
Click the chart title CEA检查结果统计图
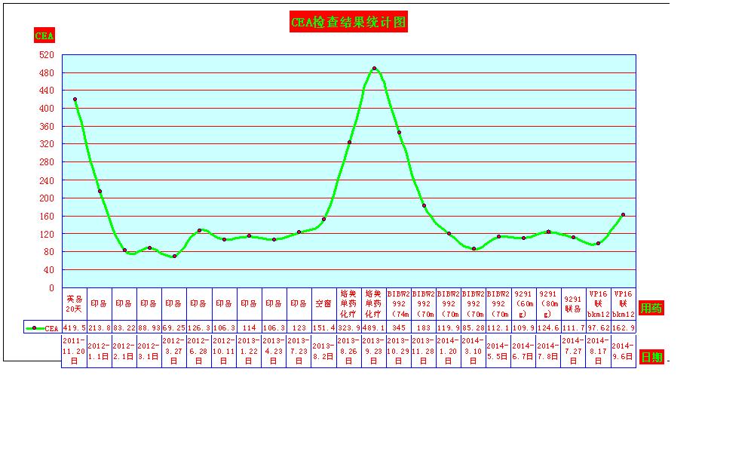[349, 23]
